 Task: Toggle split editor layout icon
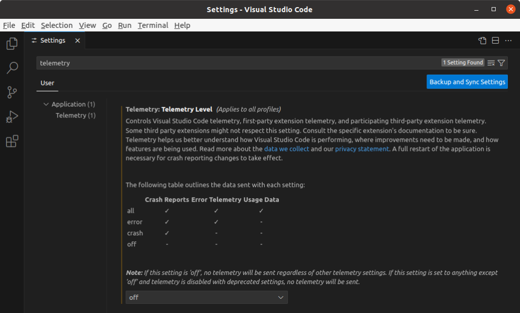(495, 41)
